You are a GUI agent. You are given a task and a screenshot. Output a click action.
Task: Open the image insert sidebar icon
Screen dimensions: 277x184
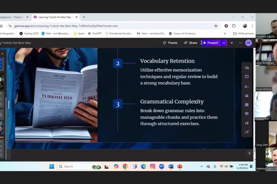247,96
